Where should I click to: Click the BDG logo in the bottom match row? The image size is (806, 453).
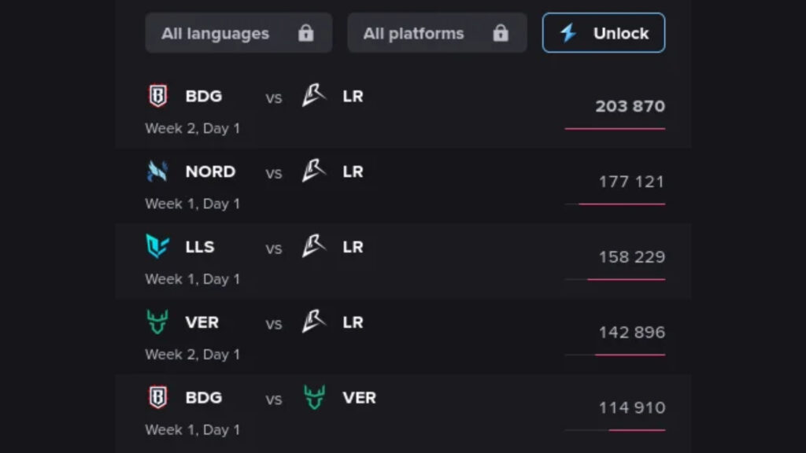tap(157, 398)
